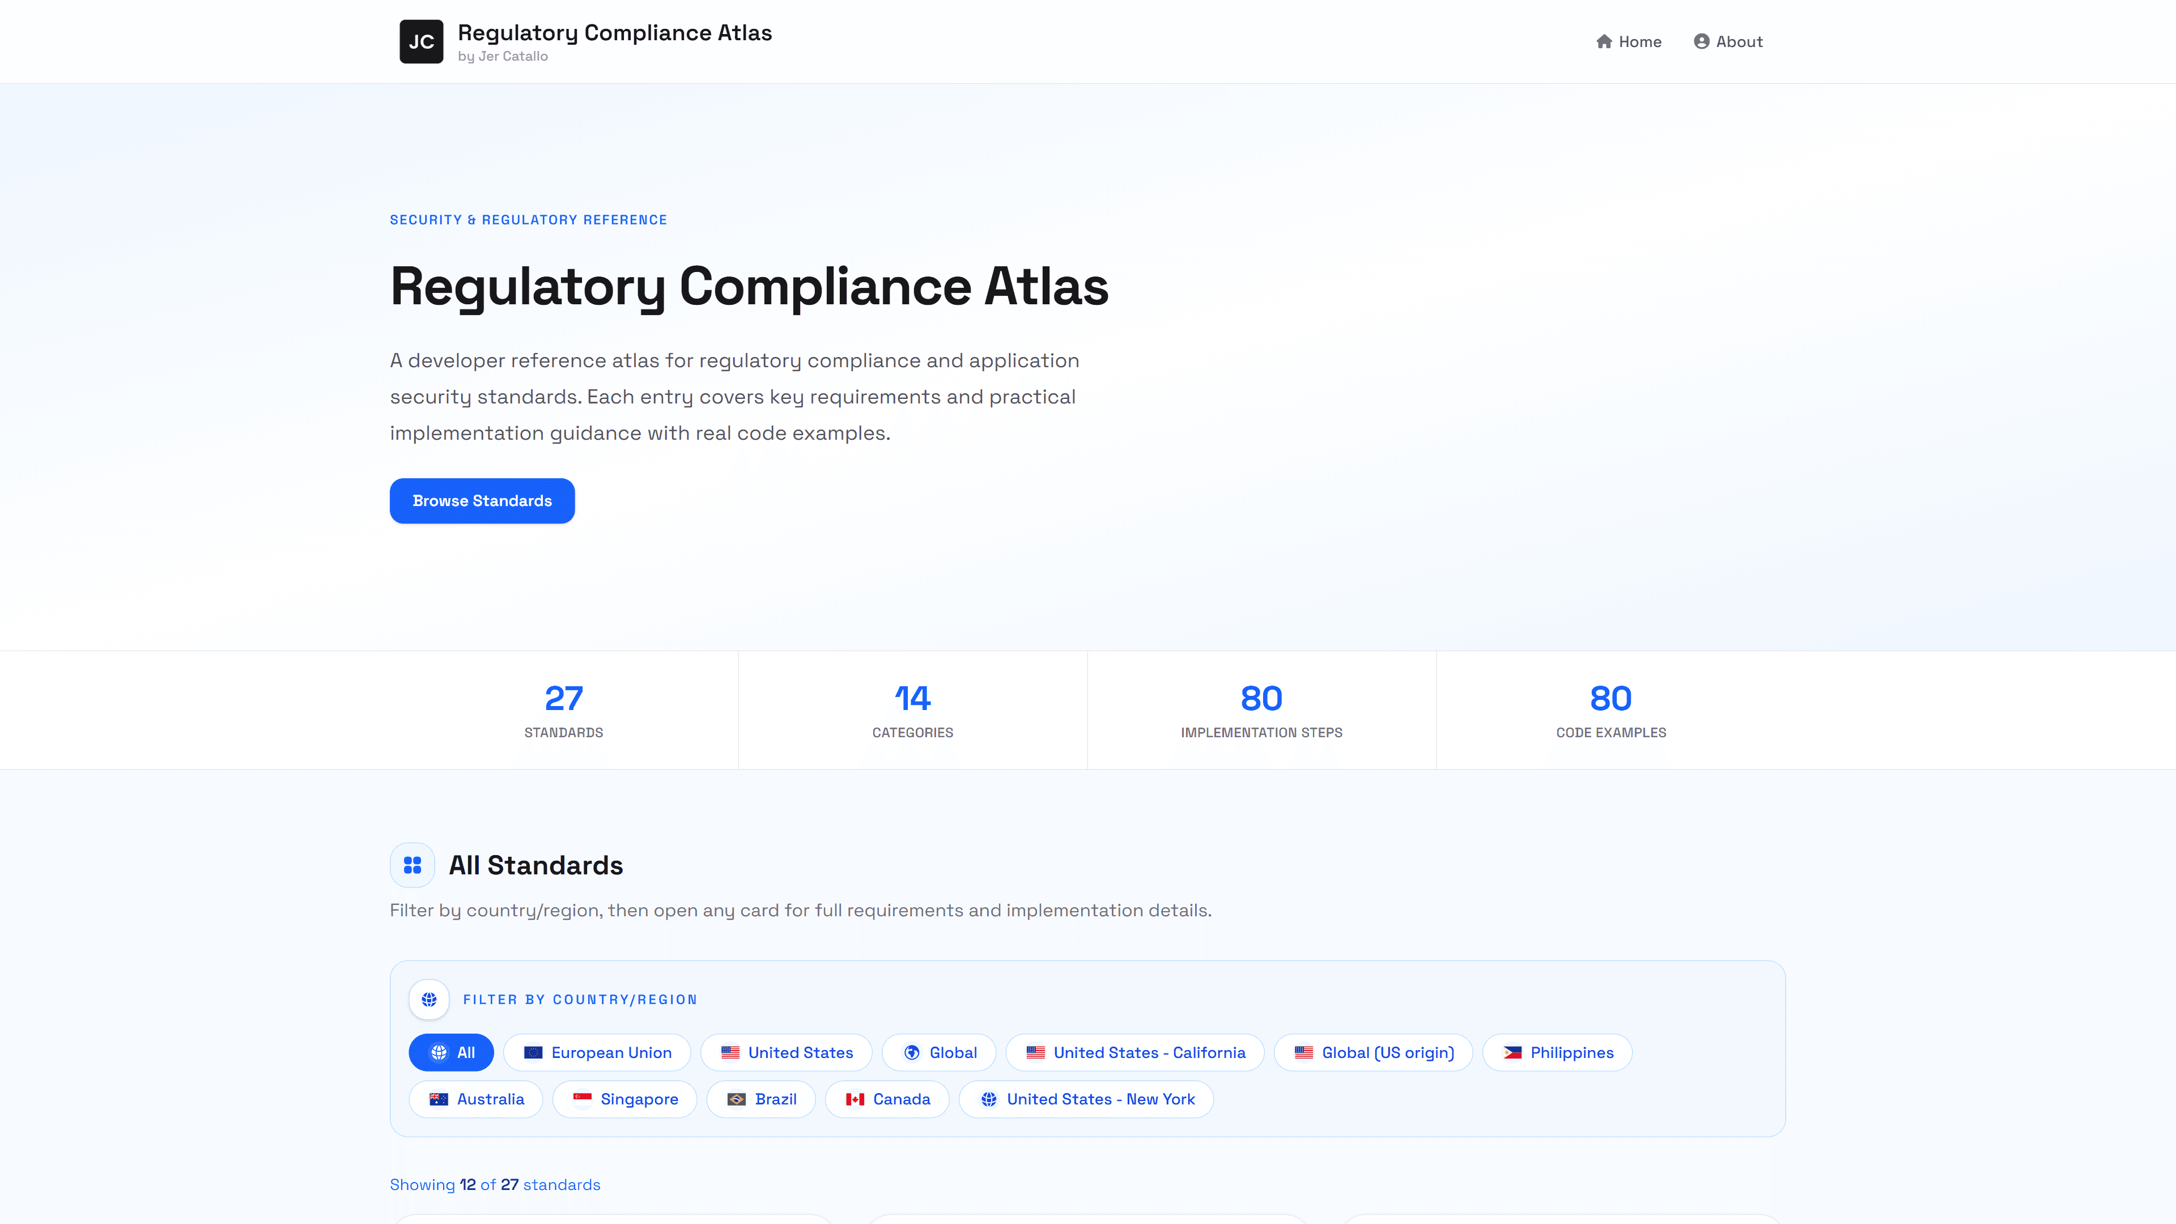Click the Brazil flag icon

737,1099
